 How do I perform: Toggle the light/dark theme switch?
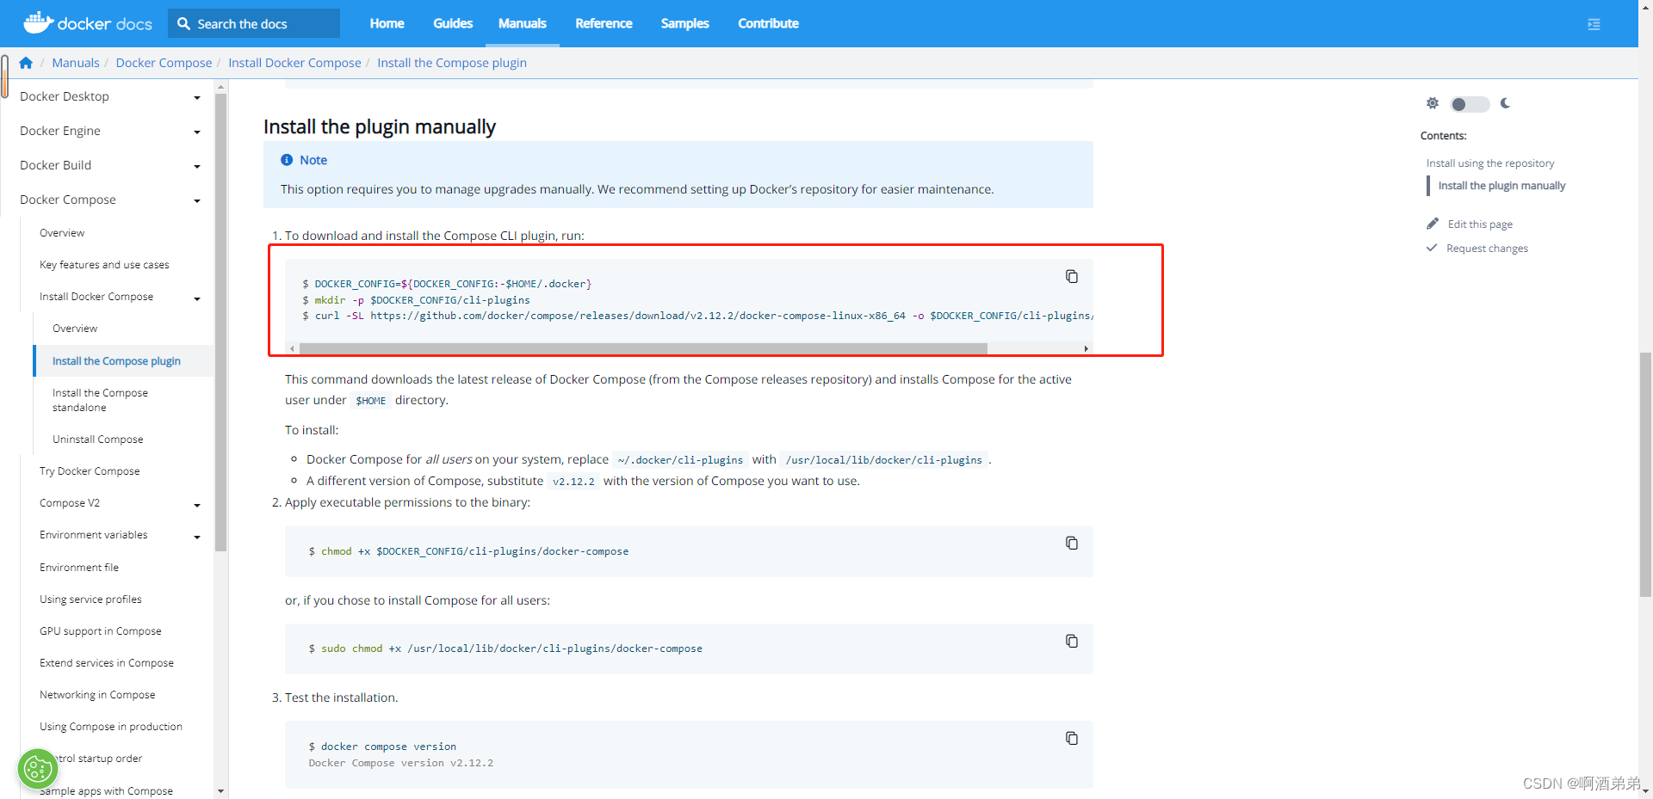[1470, 104]
